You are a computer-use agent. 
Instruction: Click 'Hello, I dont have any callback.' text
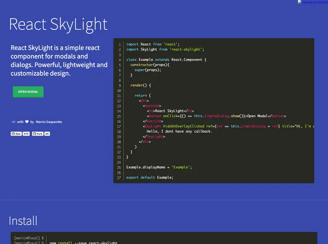point(179,132)
